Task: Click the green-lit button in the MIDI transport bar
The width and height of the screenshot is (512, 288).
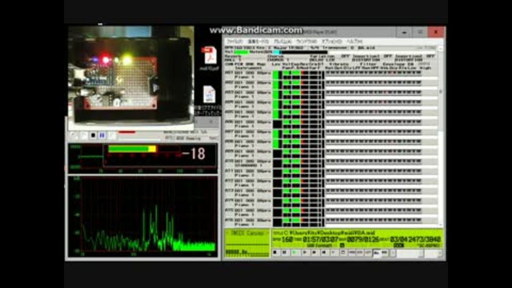Action: pos(294,252)
